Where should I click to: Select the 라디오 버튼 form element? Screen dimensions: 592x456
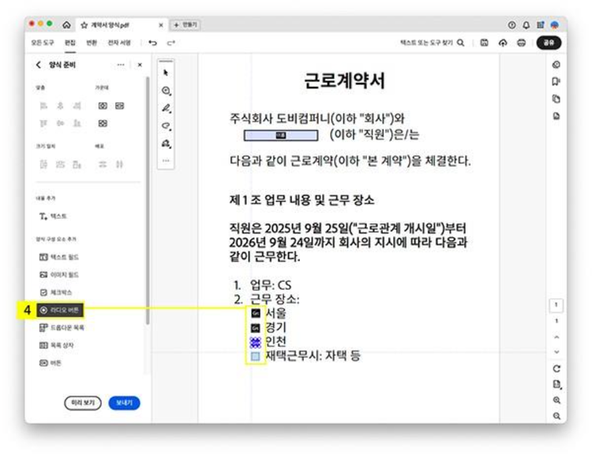click(x=60, y=310)
